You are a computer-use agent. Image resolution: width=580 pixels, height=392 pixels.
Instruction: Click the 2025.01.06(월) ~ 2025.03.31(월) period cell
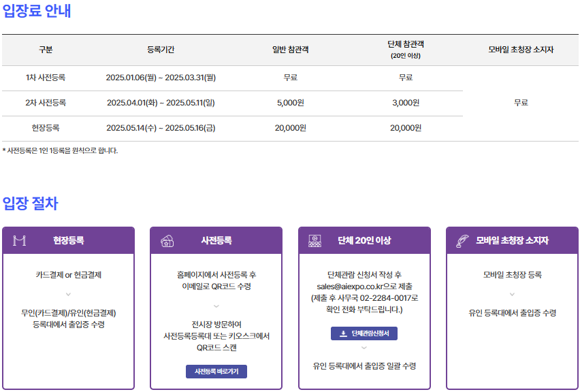click(161, 78)
